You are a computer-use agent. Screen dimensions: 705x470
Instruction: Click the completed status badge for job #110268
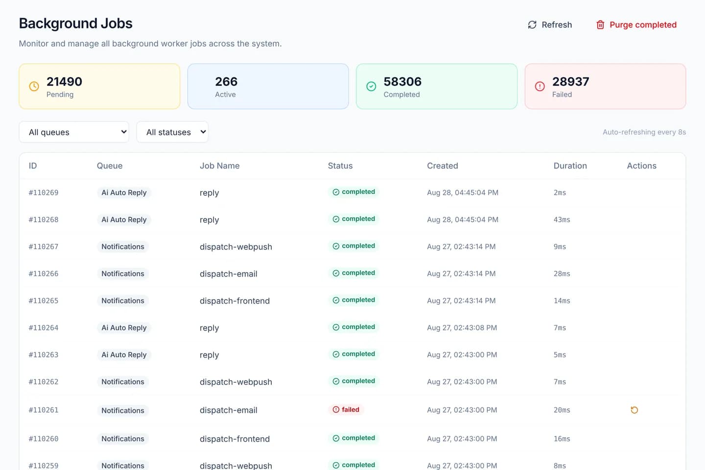353,219
